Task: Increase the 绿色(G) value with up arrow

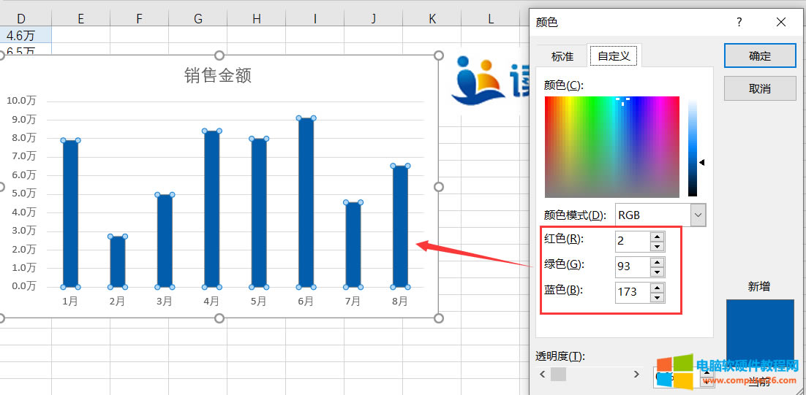Action: (657, 261)
